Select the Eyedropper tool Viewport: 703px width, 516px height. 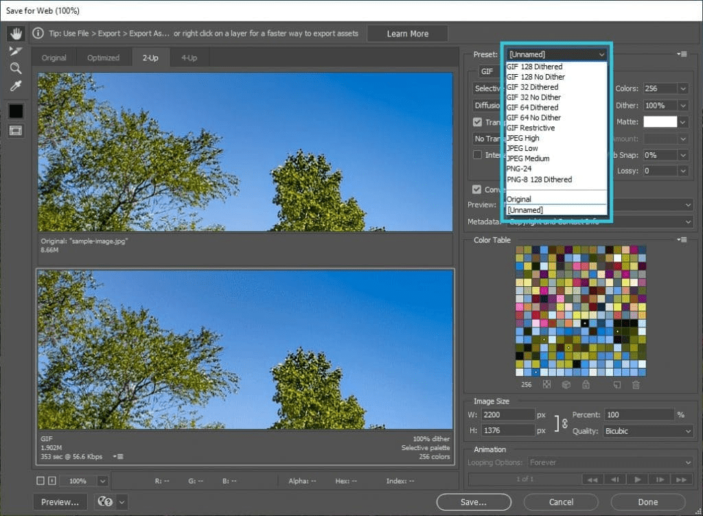coord(16,86)
